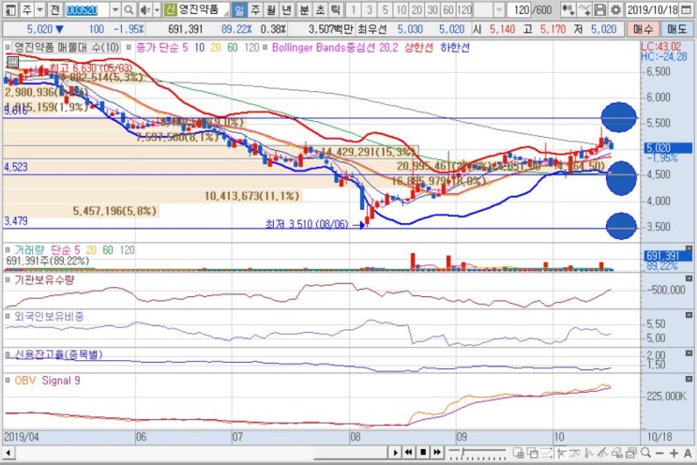Switch to monthly chart period 월
This screenshot has height=465, width=697.
pos(271,9)
